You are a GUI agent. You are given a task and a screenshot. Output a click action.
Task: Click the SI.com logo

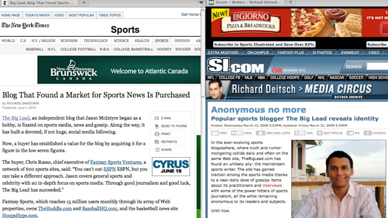[236, 66]
